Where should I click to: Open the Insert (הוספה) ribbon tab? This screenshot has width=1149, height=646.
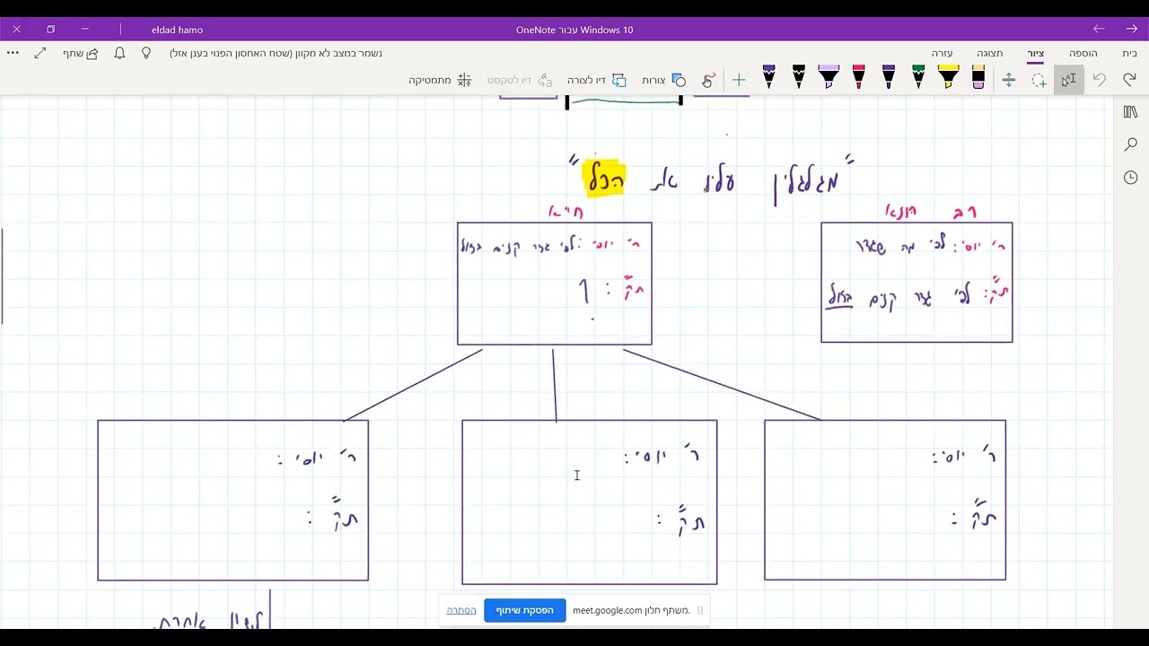(1083, 53)
